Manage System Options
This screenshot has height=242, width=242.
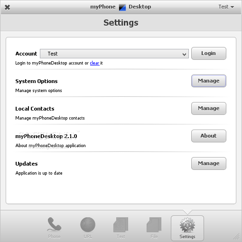209,81
